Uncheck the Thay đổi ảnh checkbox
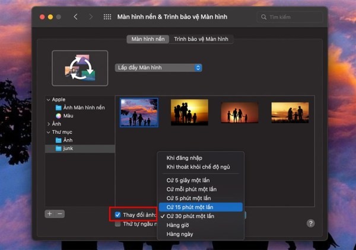 (117, 214)
